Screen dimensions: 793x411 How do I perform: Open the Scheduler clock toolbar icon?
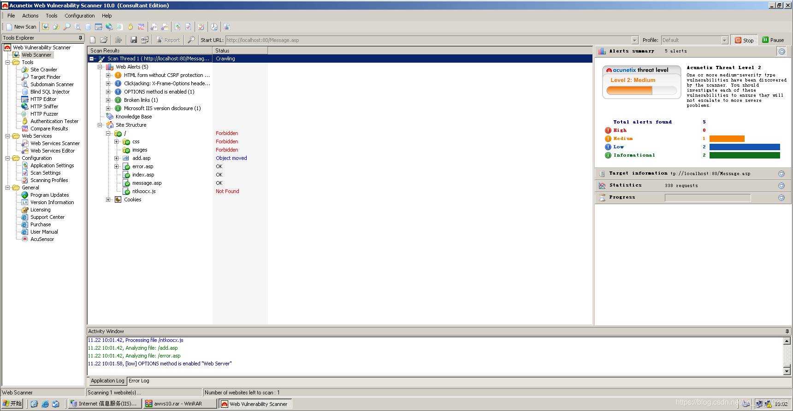tap(214, 27)
